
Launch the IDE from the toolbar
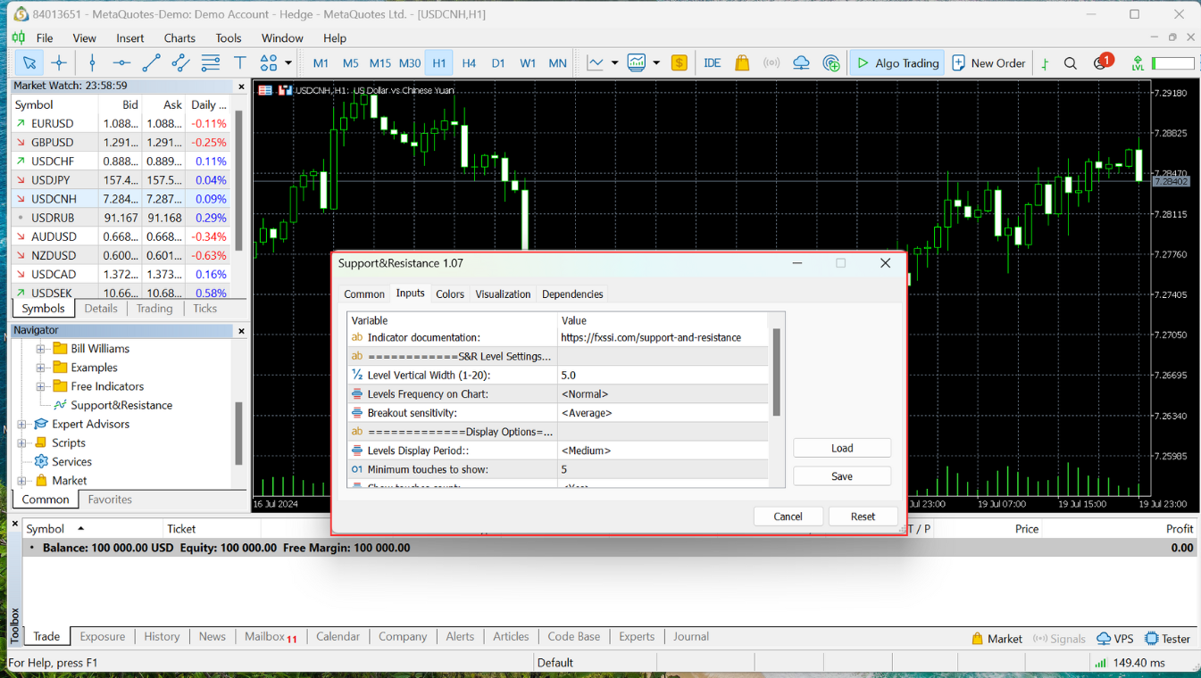point(713,62)
